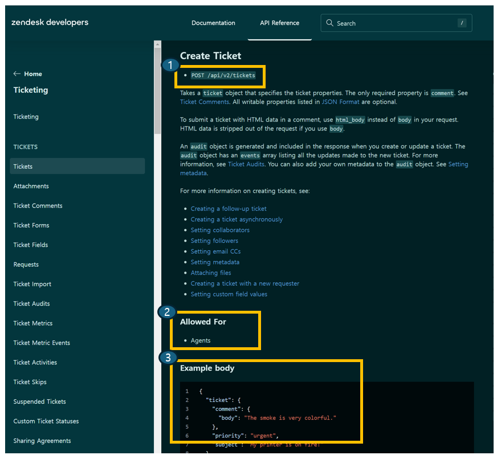
Task: Open the API Reference tab
Action: (x=280, y=23)
